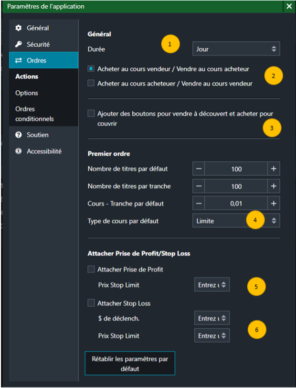Click the Général gear icon in sidebar
The width and height of the screenshot is (296, 388).
[x=19, y=28]
